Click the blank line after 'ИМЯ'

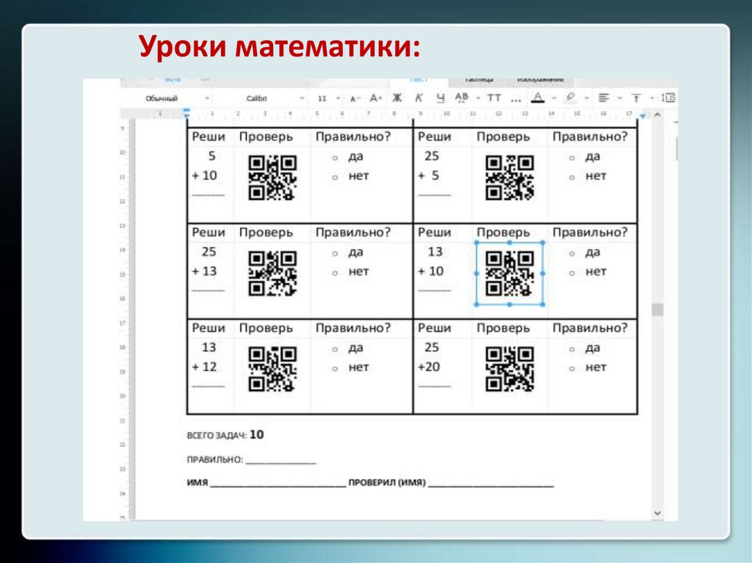[x=278, y=486]
